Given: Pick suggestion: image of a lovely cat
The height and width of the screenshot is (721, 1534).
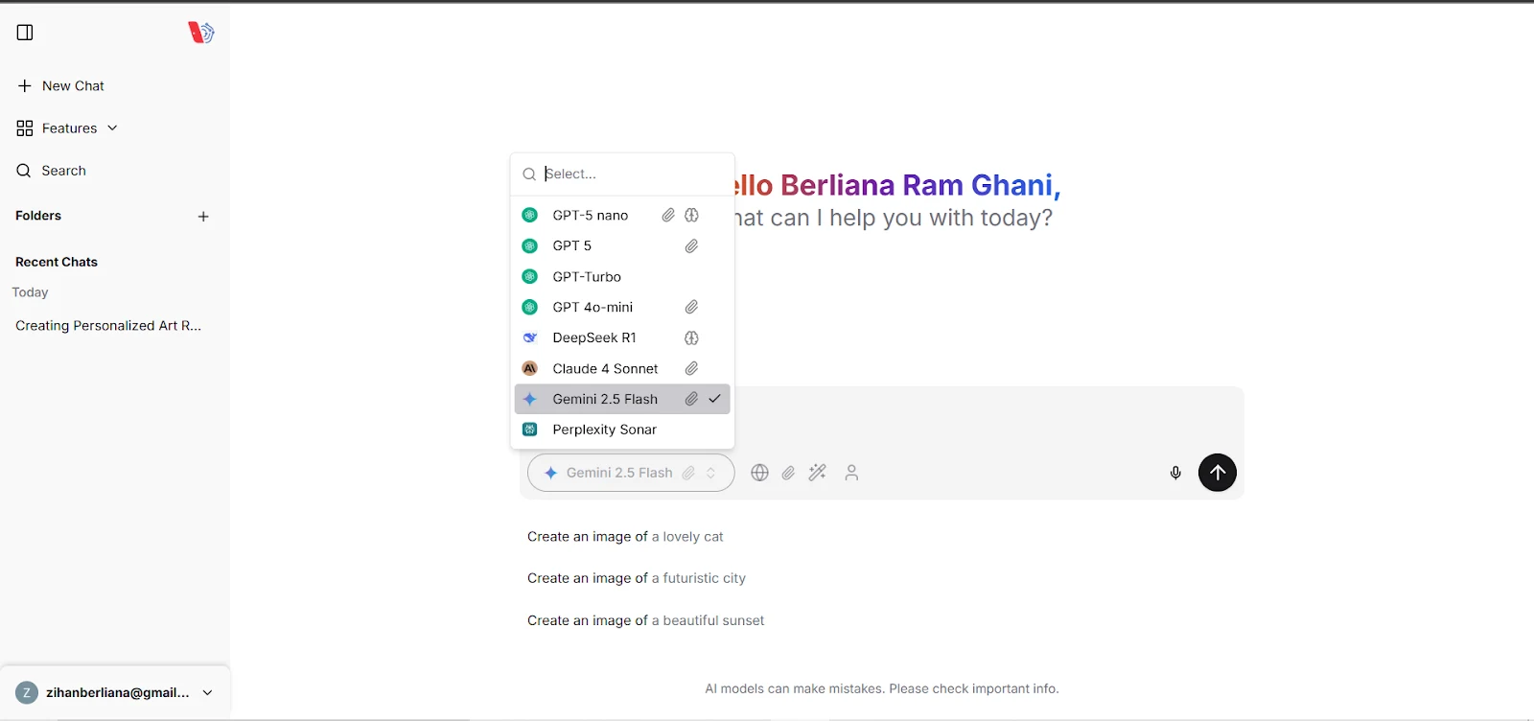Looking at the screenshot, I should coord(625,537).
